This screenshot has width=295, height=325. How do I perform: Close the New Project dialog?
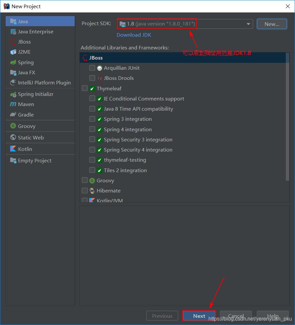pos(288,6)
